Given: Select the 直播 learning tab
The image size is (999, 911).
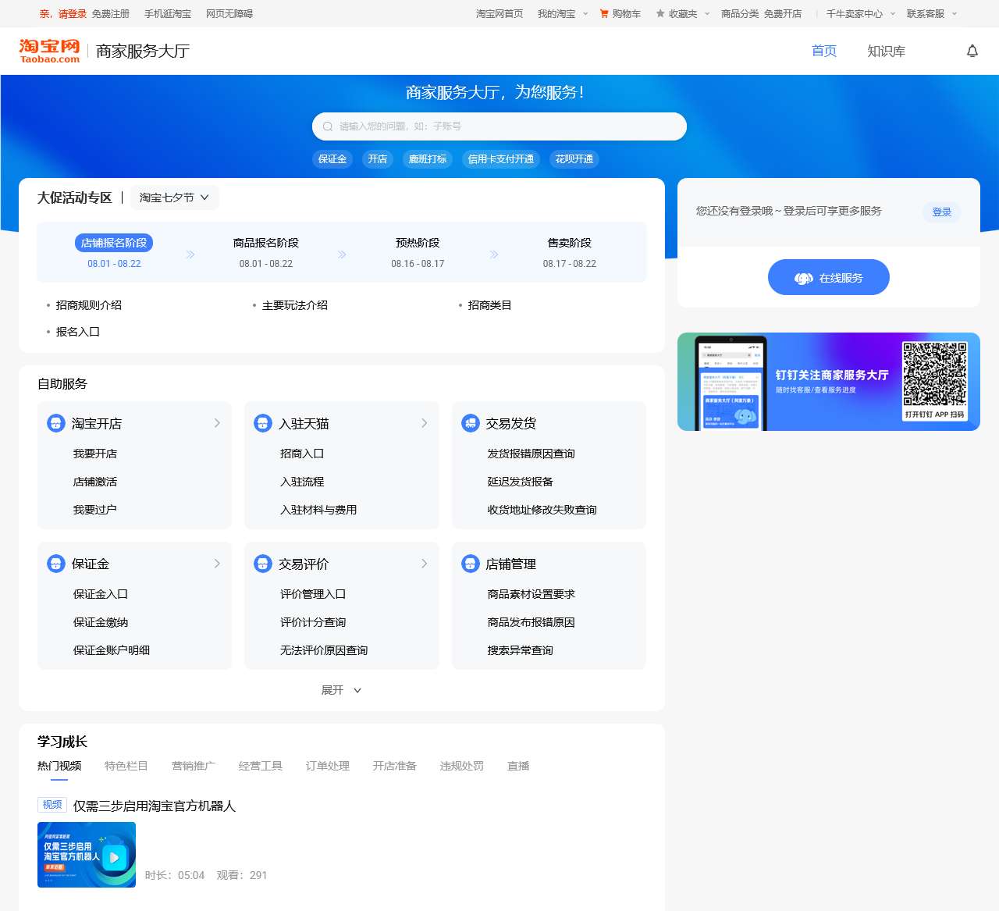Looking at the screenshot, I should (518, 766).
